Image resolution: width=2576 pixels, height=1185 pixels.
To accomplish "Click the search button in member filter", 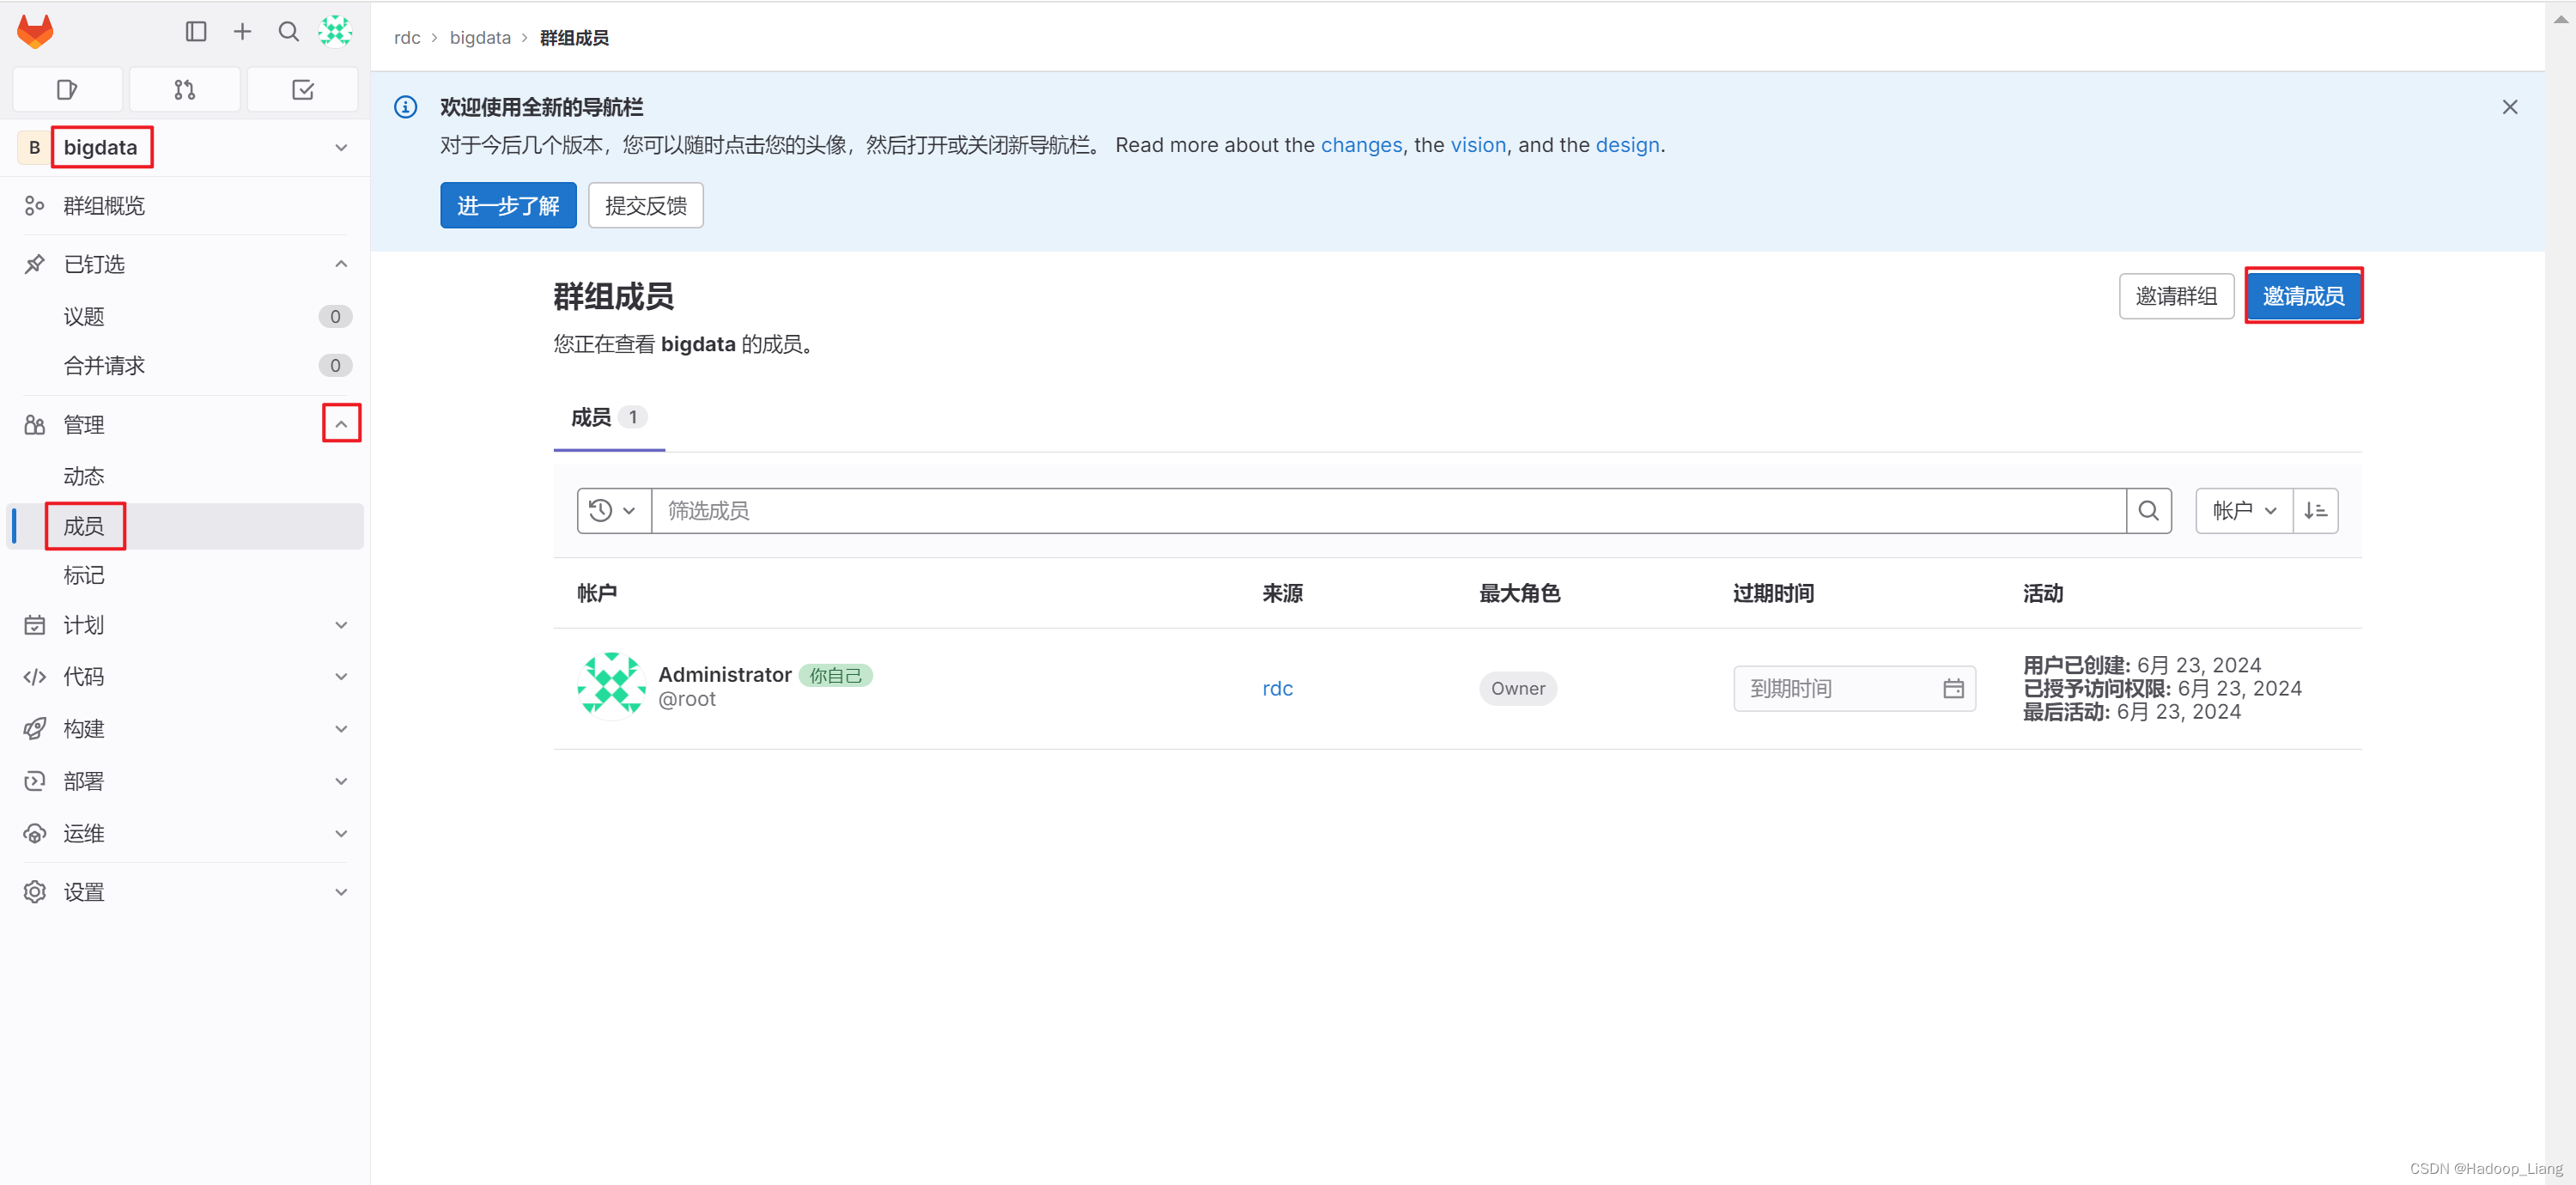I will (x=2148, y=511).
